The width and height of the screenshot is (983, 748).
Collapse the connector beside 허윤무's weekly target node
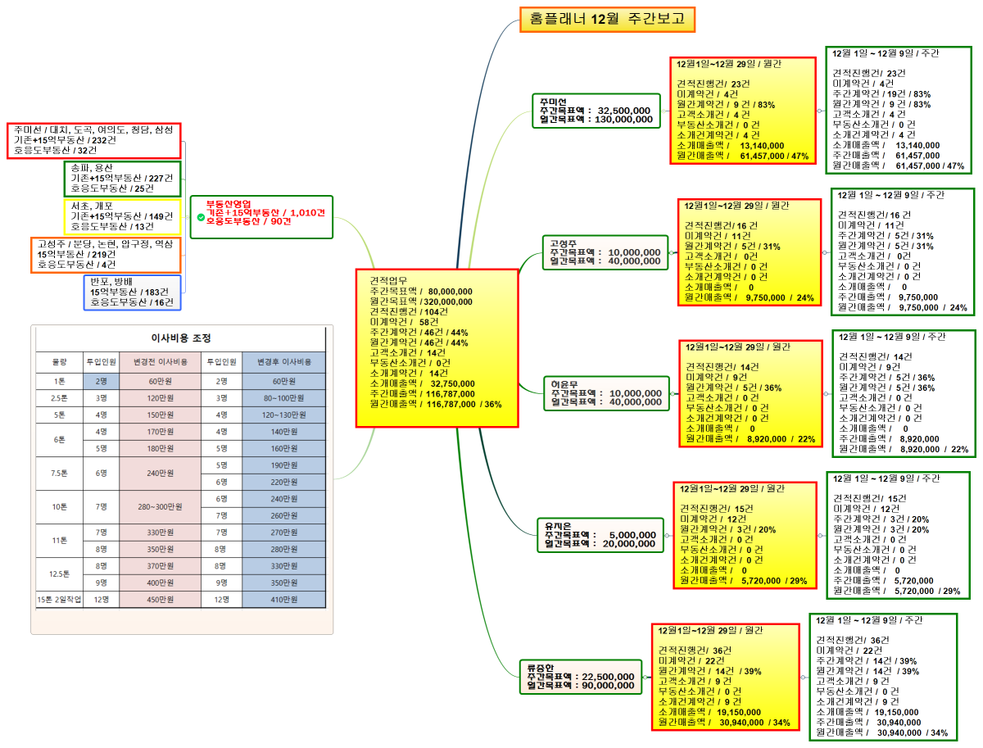672,392
